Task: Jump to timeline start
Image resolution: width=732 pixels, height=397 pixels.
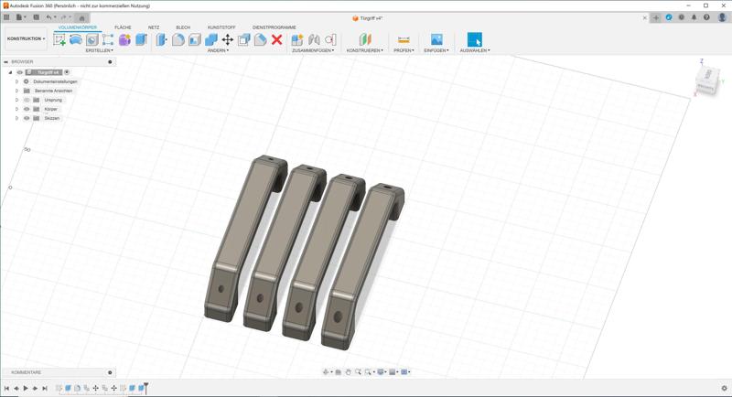Action: (6, 388)
